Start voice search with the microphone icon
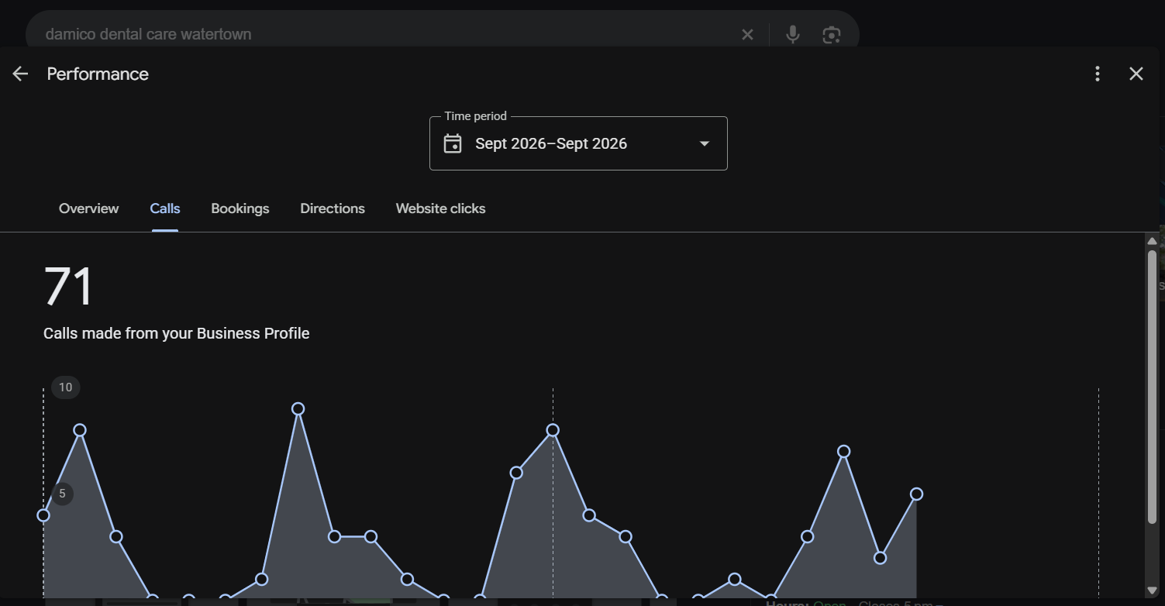This screenshot has width=1165, height=606. 792,34
